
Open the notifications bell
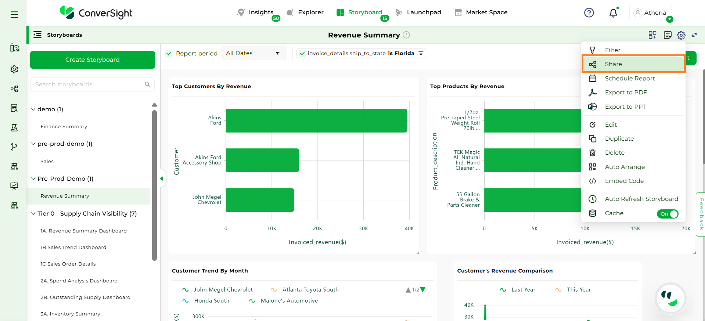(x=613, y=13)
